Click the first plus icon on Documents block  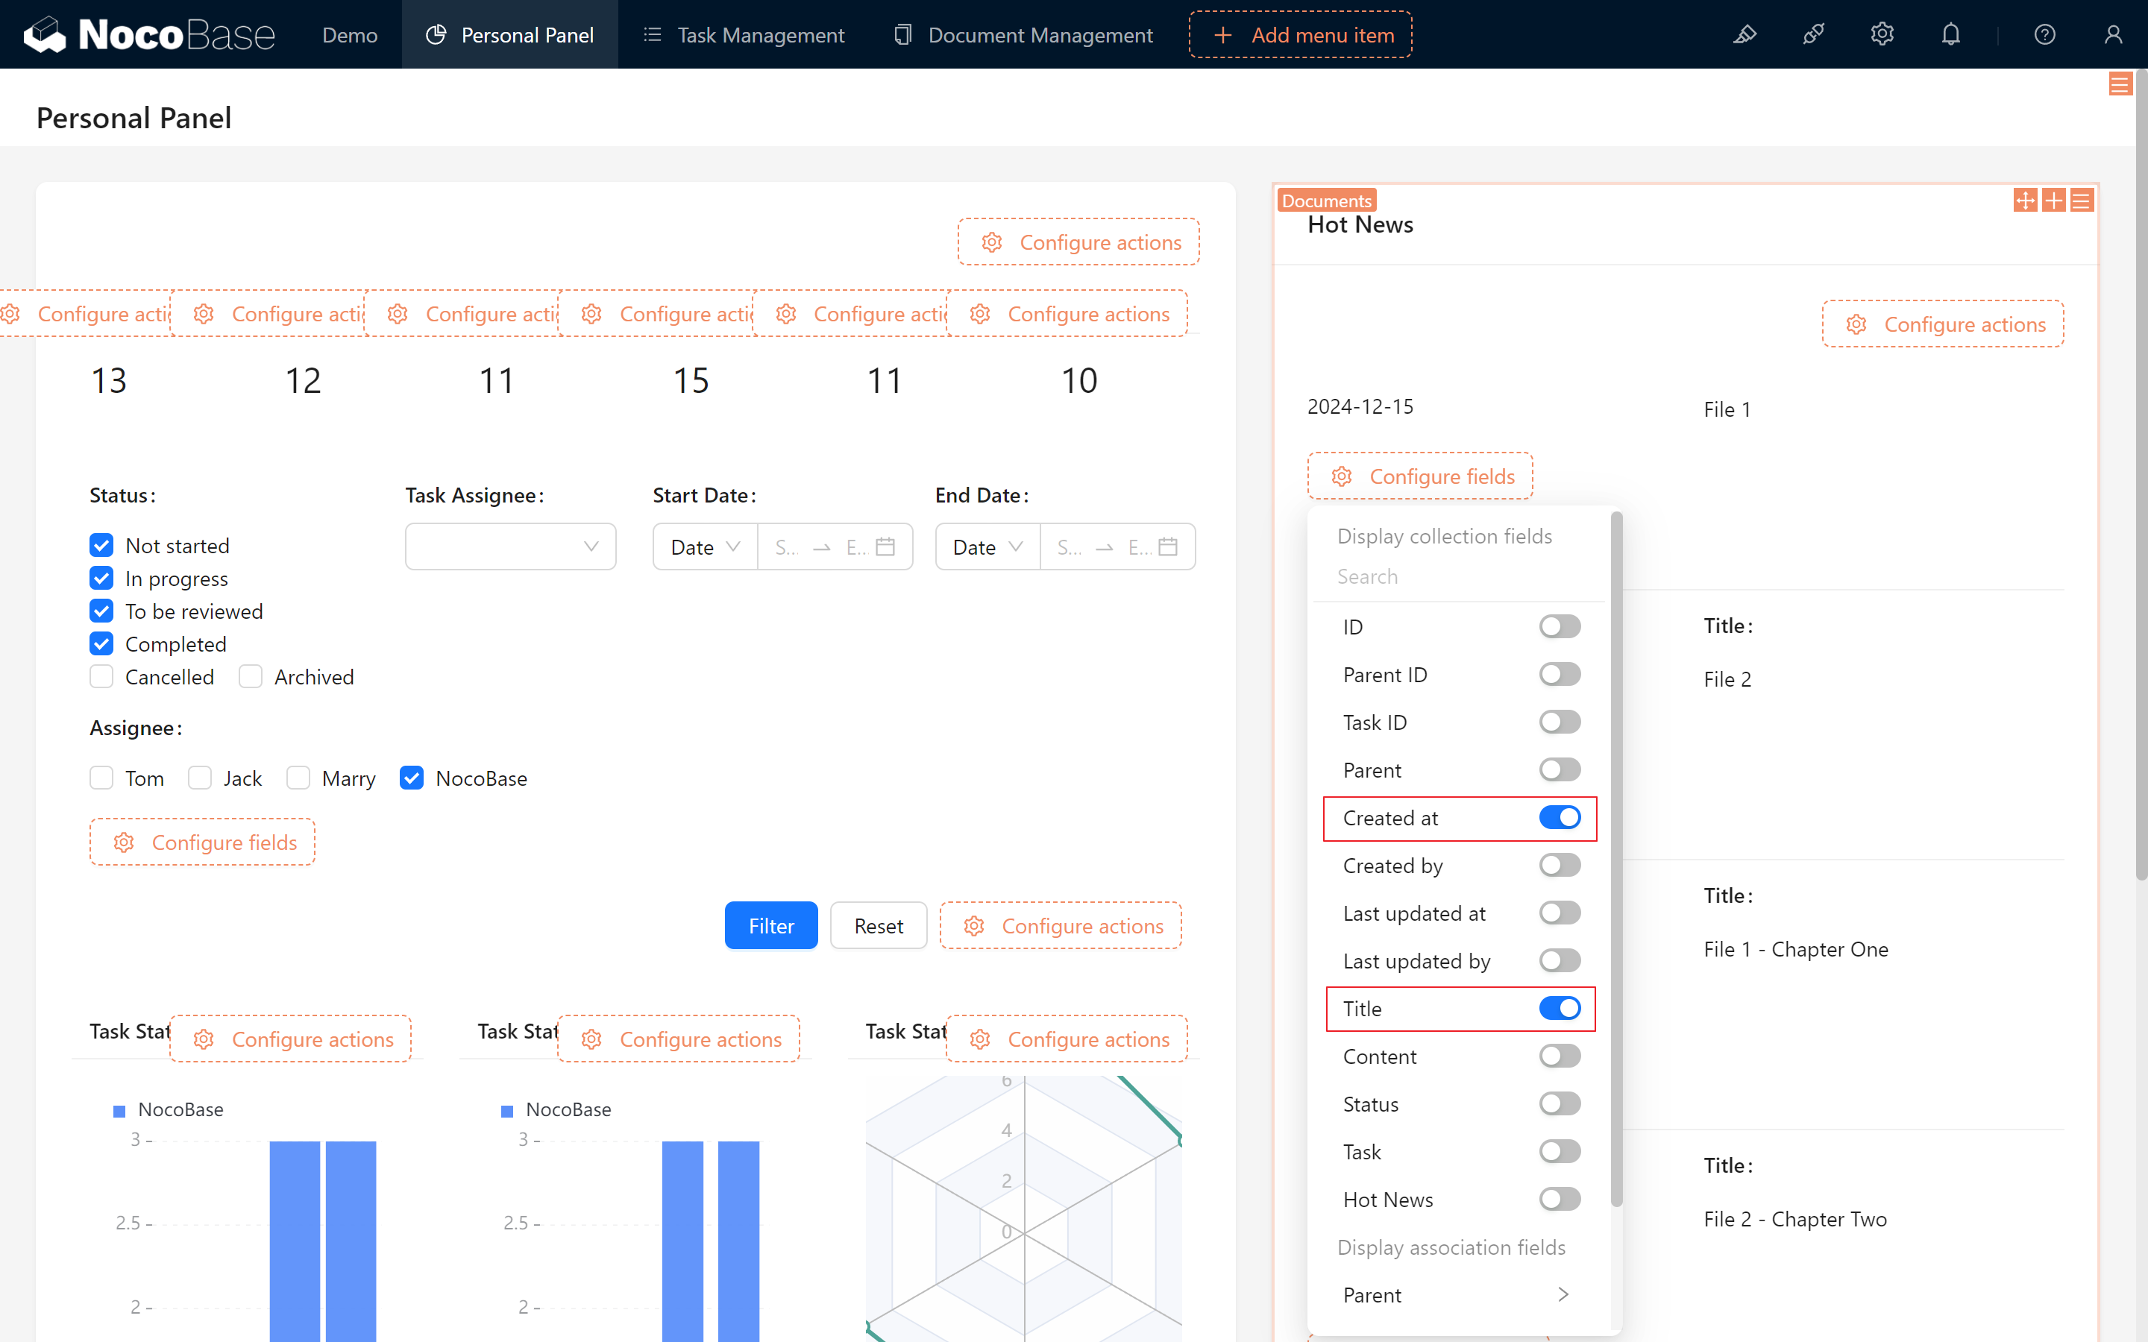[2026, 201]
